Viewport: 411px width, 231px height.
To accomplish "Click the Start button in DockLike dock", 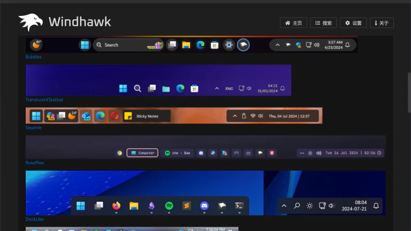I will tap(81, 206).
